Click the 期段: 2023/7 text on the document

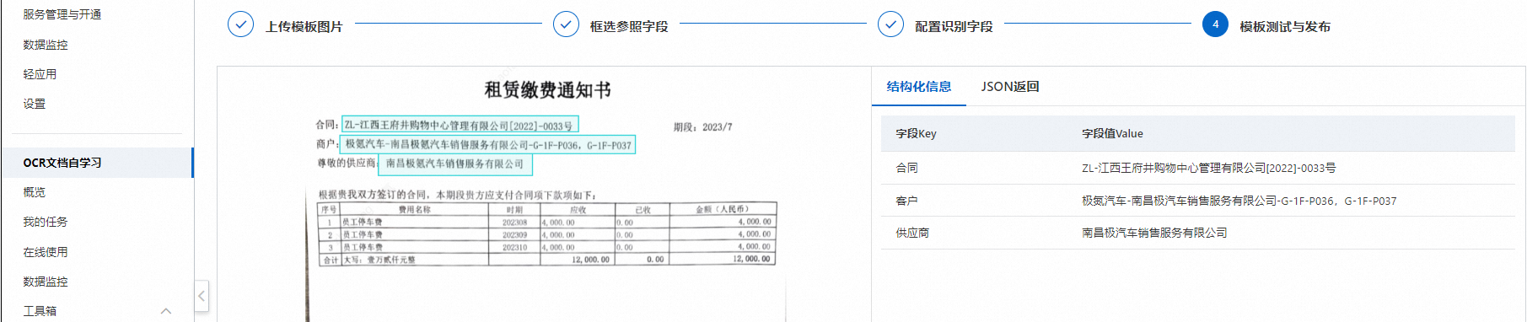tap(702, 127)
